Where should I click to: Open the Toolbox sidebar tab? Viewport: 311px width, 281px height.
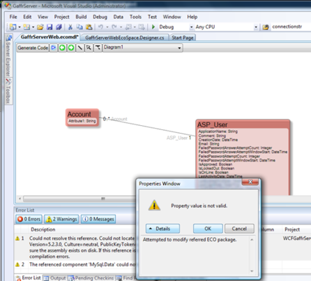coord(8,91)
